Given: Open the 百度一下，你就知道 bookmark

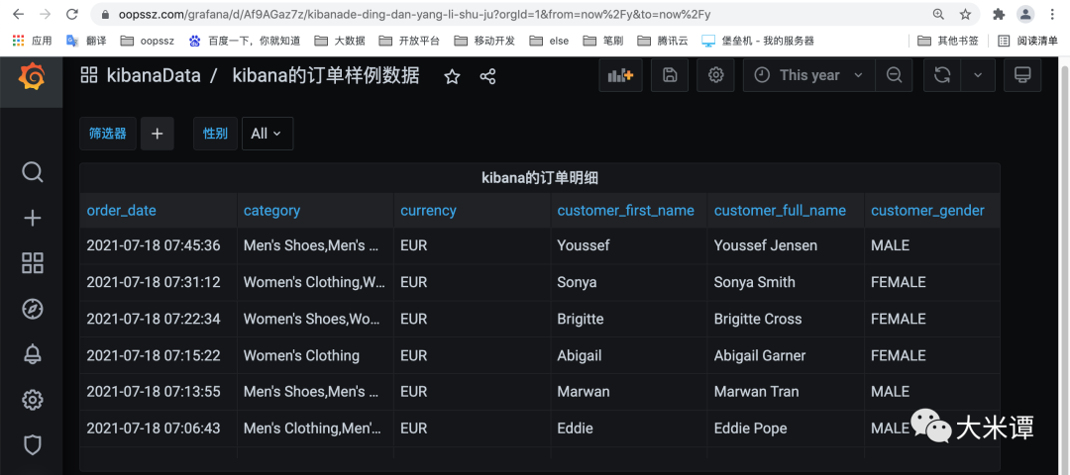Looking at the screenshot, I should pos(245,41).
